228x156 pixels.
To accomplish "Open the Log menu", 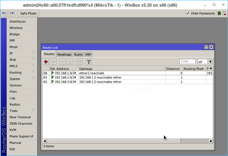I will coord(22,98).
